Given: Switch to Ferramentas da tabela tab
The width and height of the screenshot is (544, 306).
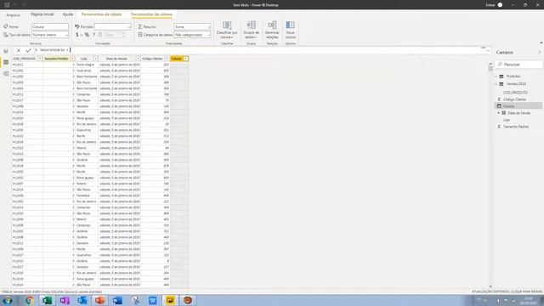Looking at the screenshot, I should pyautogui.click(x=101, y=14).
